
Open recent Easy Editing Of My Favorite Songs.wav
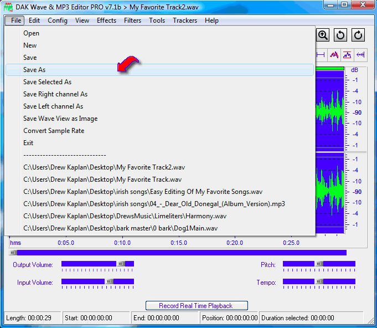[159, 192]
